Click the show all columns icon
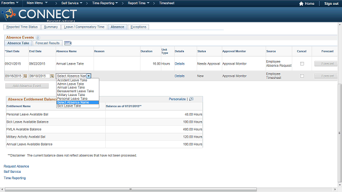Image resolution: width=342 pixels, height=192 pixels. click(68, 43)
